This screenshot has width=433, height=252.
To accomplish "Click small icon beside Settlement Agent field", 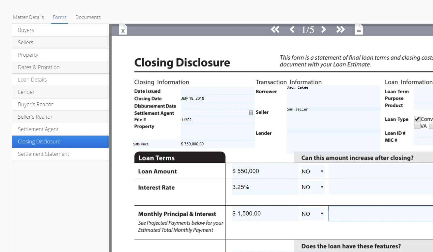I will tap(251, 113).
